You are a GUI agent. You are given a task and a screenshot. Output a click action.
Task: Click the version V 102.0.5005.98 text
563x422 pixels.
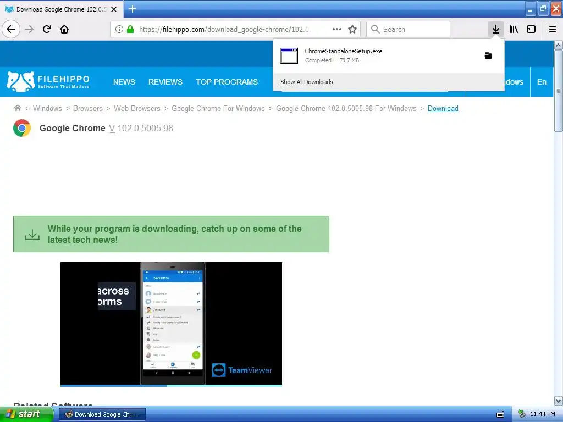[141, 128]
